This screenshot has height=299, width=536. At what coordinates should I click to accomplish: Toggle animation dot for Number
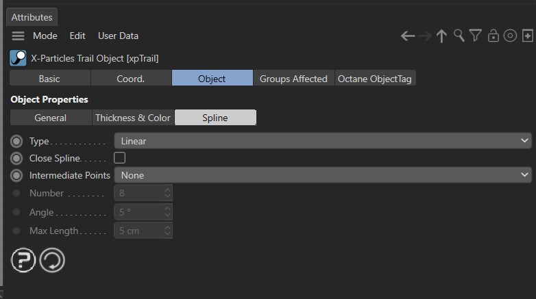tap(16, 193)
